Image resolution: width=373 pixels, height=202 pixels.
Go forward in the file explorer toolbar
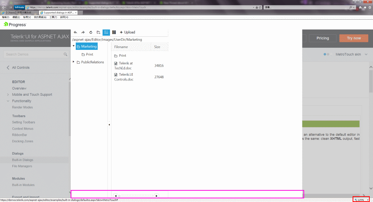(x=83, y=32)
